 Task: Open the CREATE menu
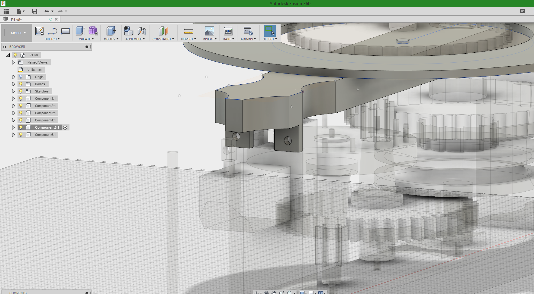[x=86, y=39]
